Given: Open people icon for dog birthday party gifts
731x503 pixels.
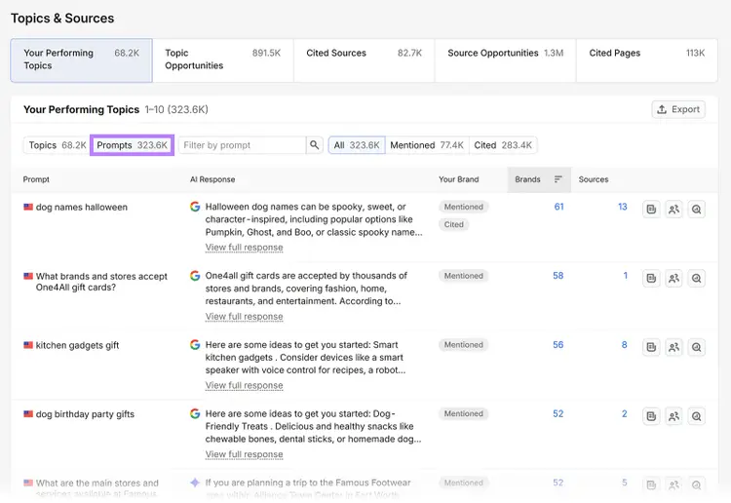Looking at the screenshot, I should tap(673, 416).
